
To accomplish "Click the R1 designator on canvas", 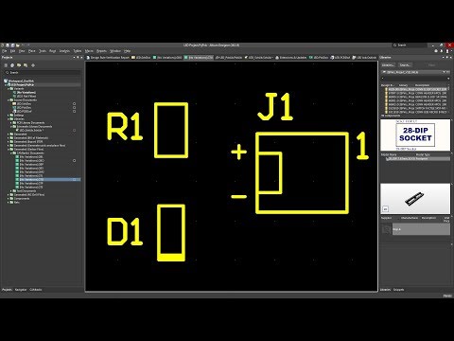I will click(125, 126).
